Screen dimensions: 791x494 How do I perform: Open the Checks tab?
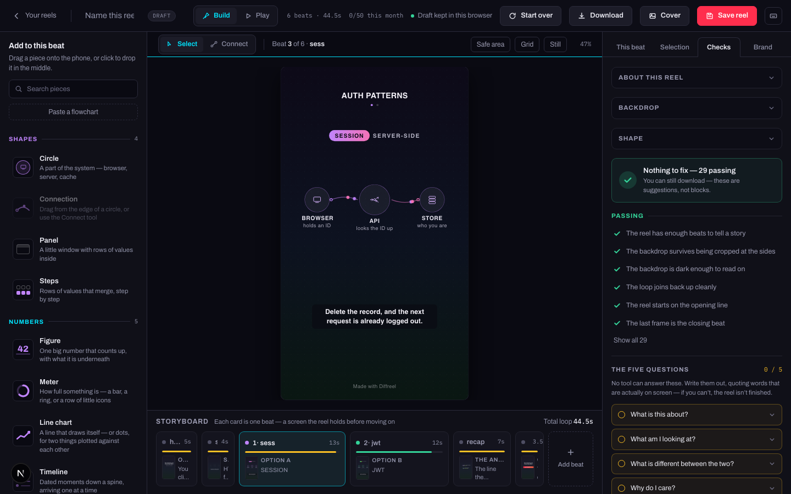coord(718,47)
